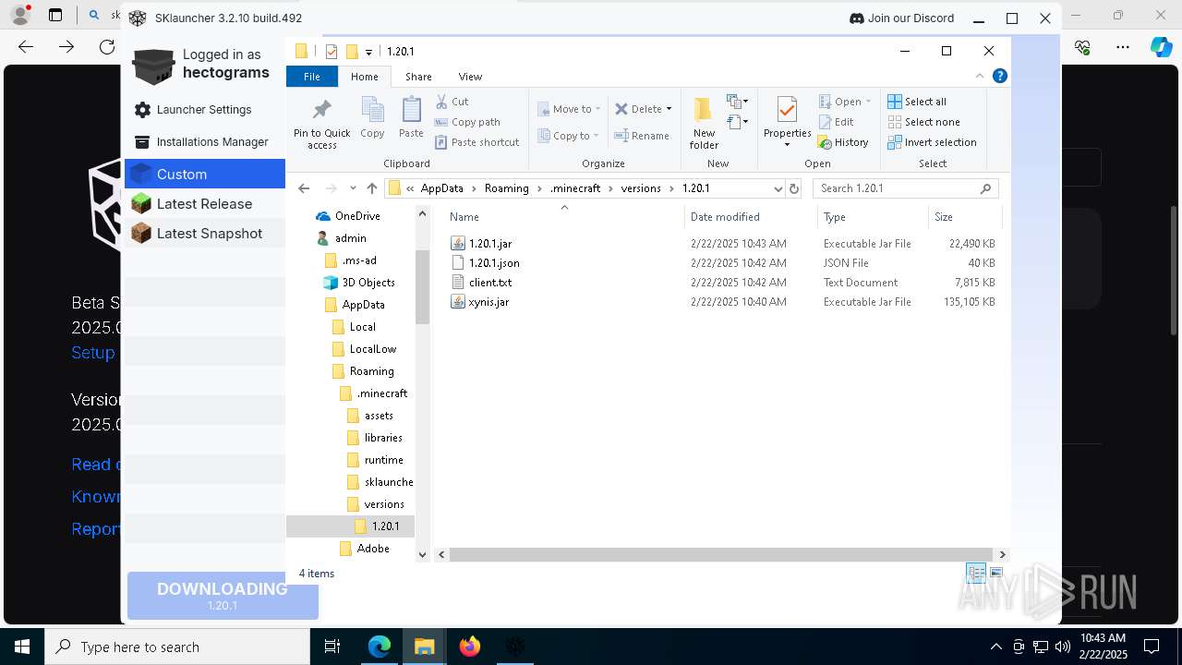Screen dimensions: 1182x665
Task: Open Task View on taskbar
Action: coord(333,647)
